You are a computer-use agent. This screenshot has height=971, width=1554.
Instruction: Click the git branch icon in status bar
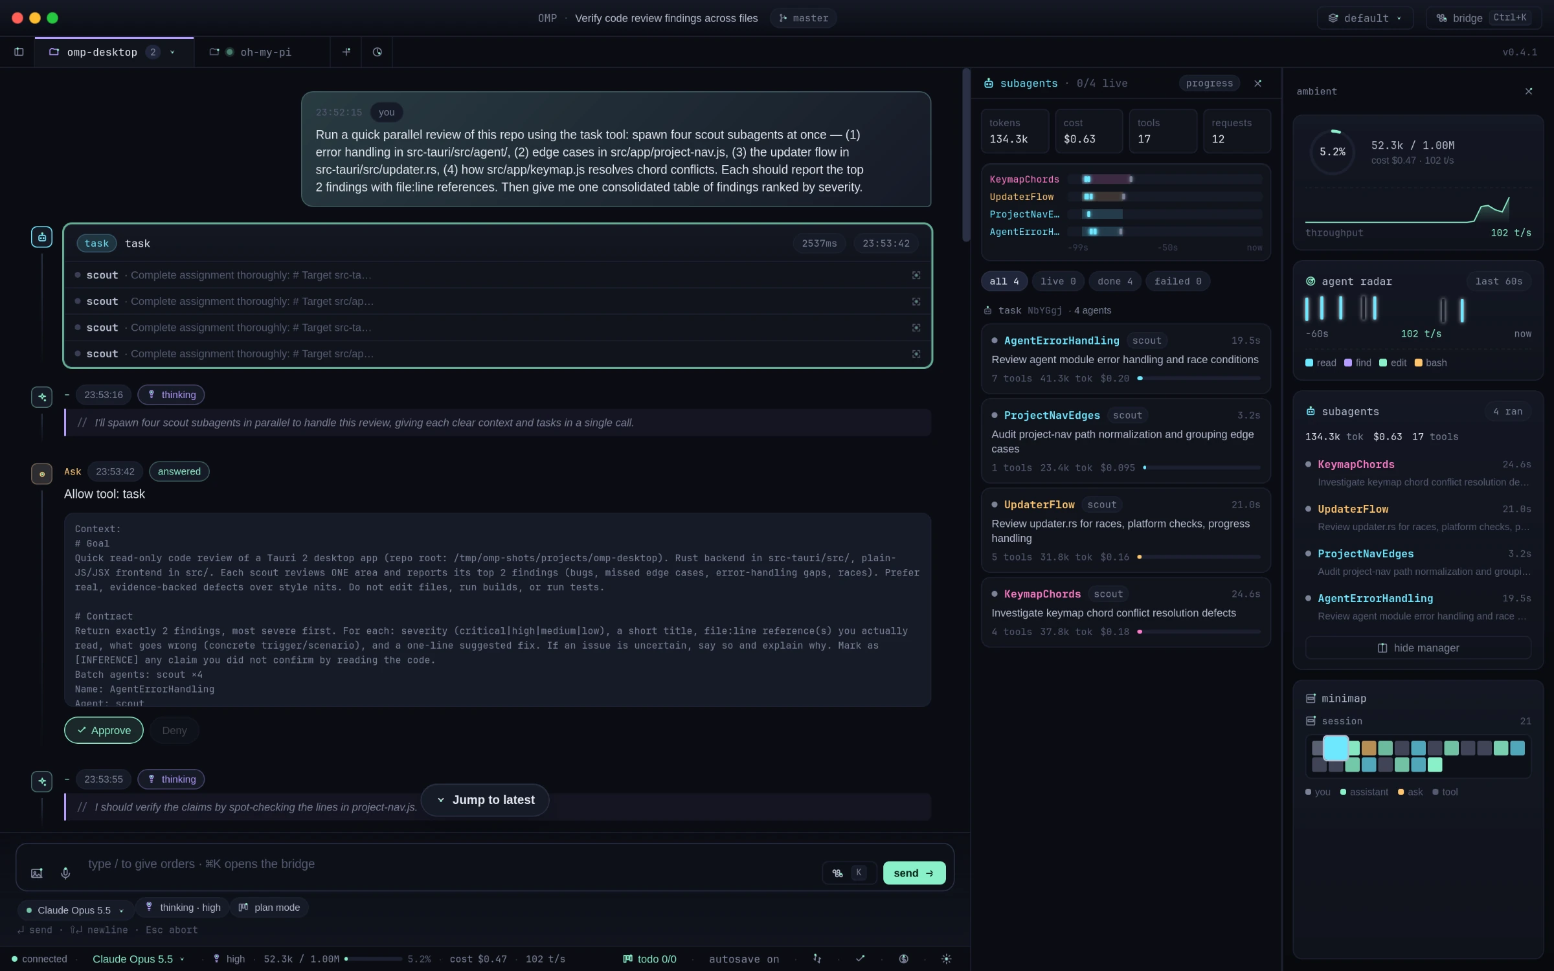point(817,959)
